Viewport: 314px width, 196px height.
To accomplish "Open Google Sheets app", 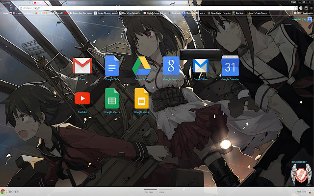I will tap(112, 98).
